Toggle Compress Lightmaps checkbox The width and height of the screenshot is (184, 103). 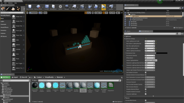pyautogui.click(x=146, y=94)
